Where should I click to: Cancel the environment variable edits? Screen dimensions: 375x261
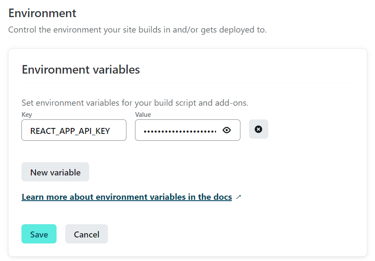[87, 234]
